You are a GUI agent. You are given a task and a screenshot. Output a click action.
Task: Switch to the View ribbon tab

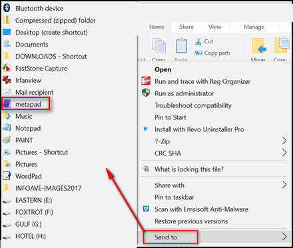point(214,27)
